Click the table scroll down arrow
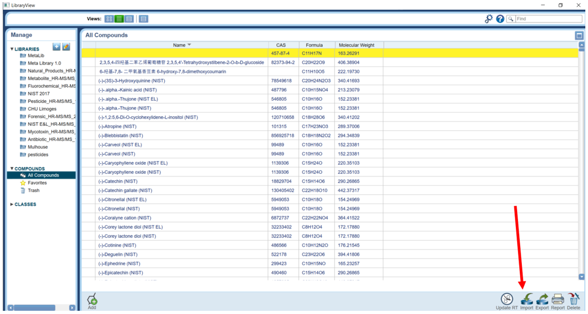 582,277
